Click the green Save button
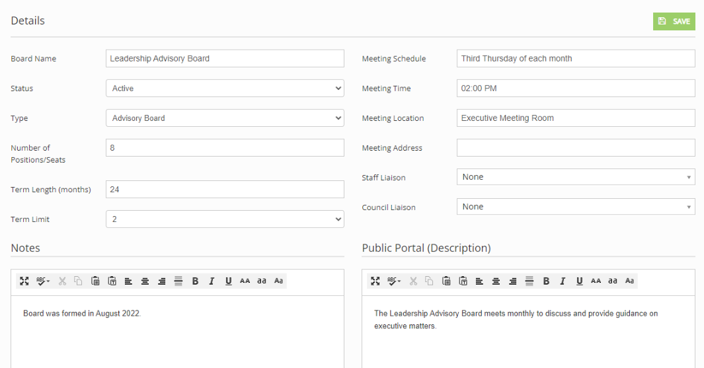 coord(674,21)
